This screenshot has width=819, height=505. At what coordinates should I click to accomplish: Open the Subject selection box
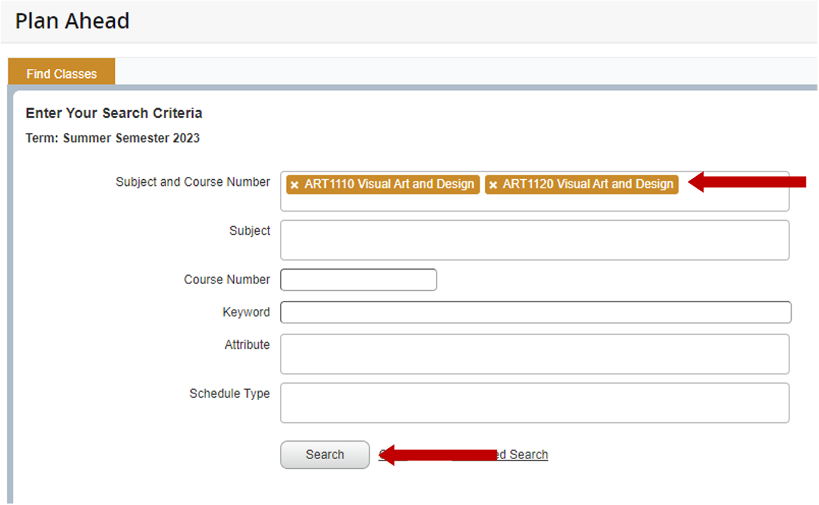click(x=534, y=240)
